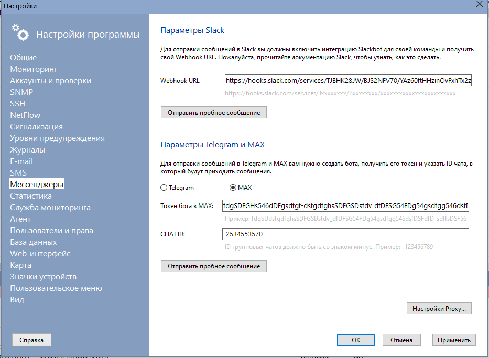
Task: Open the База данных section
Action: [x=33, y=242]
